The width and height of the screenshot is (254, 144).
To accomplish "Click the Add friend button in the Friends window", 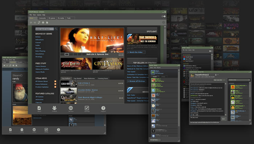I will (155, 140).
